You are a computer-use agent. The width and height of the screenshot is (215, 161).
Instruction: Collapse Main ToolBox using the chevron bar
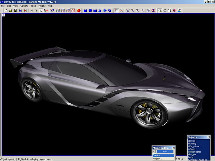[165, 152]
